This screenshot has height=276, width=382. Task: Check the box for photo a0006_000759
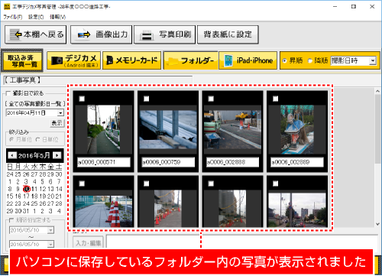[147, 99]
